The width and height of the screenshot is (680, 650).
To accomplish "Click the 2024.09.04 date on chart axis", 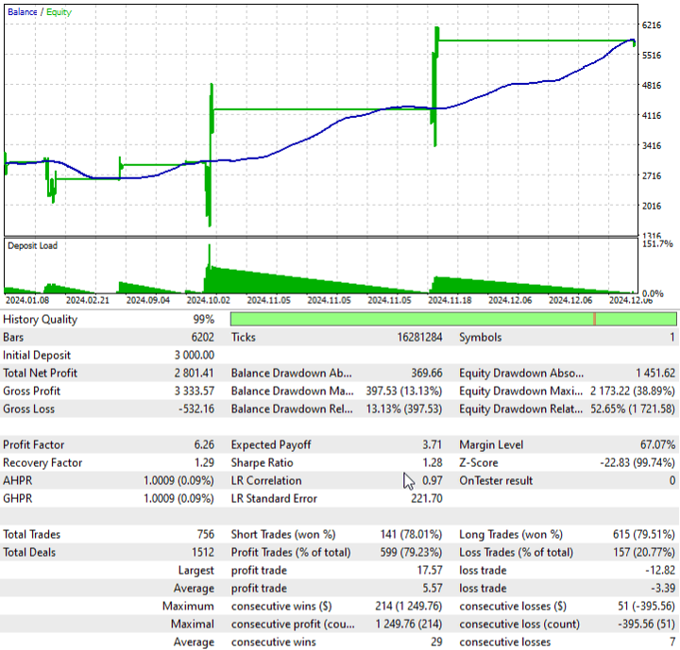I will (x=148, y=300).
